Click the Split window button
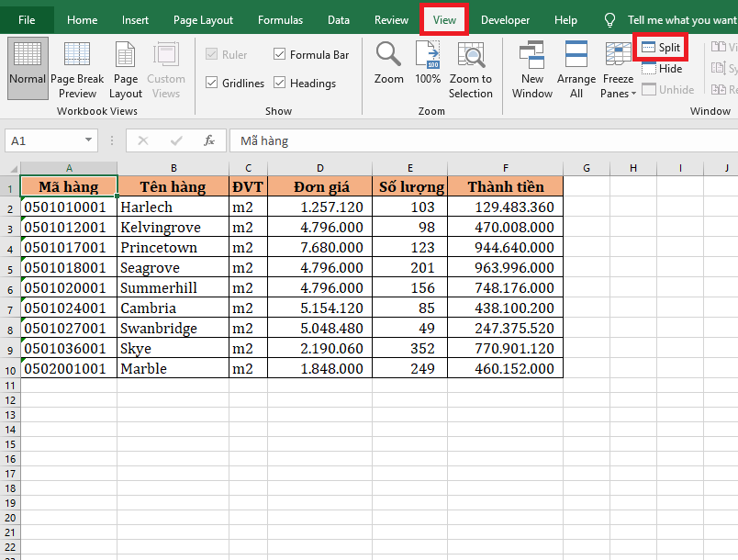 661,47
